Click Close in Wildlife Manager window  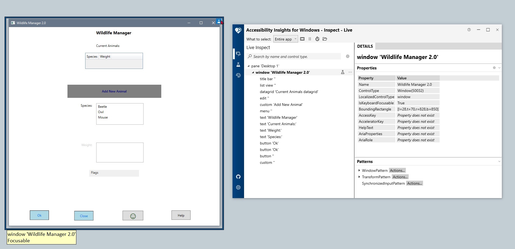(x=84, y=216)
